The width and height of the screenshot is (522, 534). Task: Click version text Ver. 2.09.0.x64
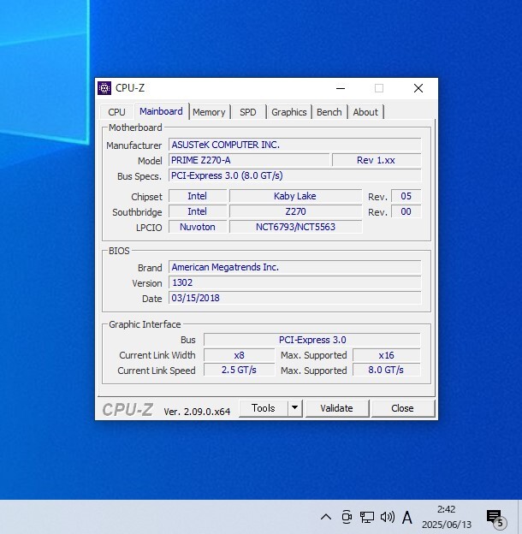pyautogui.click(x=197, y=412)
